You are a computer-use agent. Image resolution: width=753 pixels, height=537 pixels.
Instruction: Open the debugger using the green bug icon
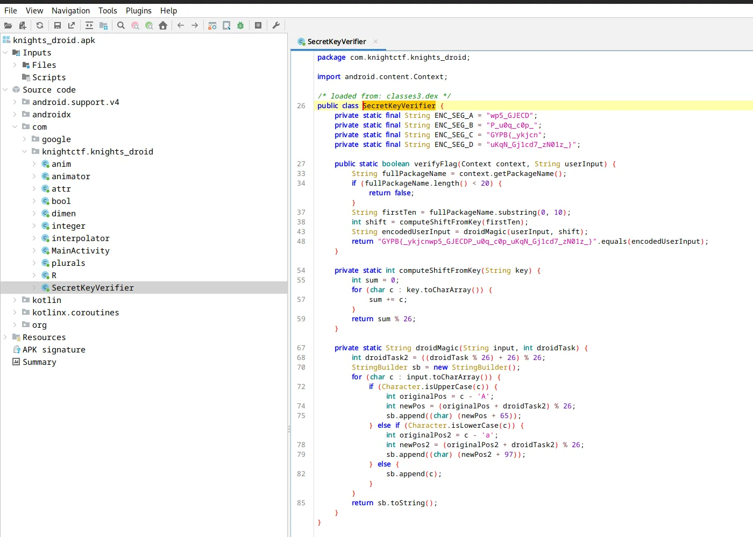click(x=240, y=25)
